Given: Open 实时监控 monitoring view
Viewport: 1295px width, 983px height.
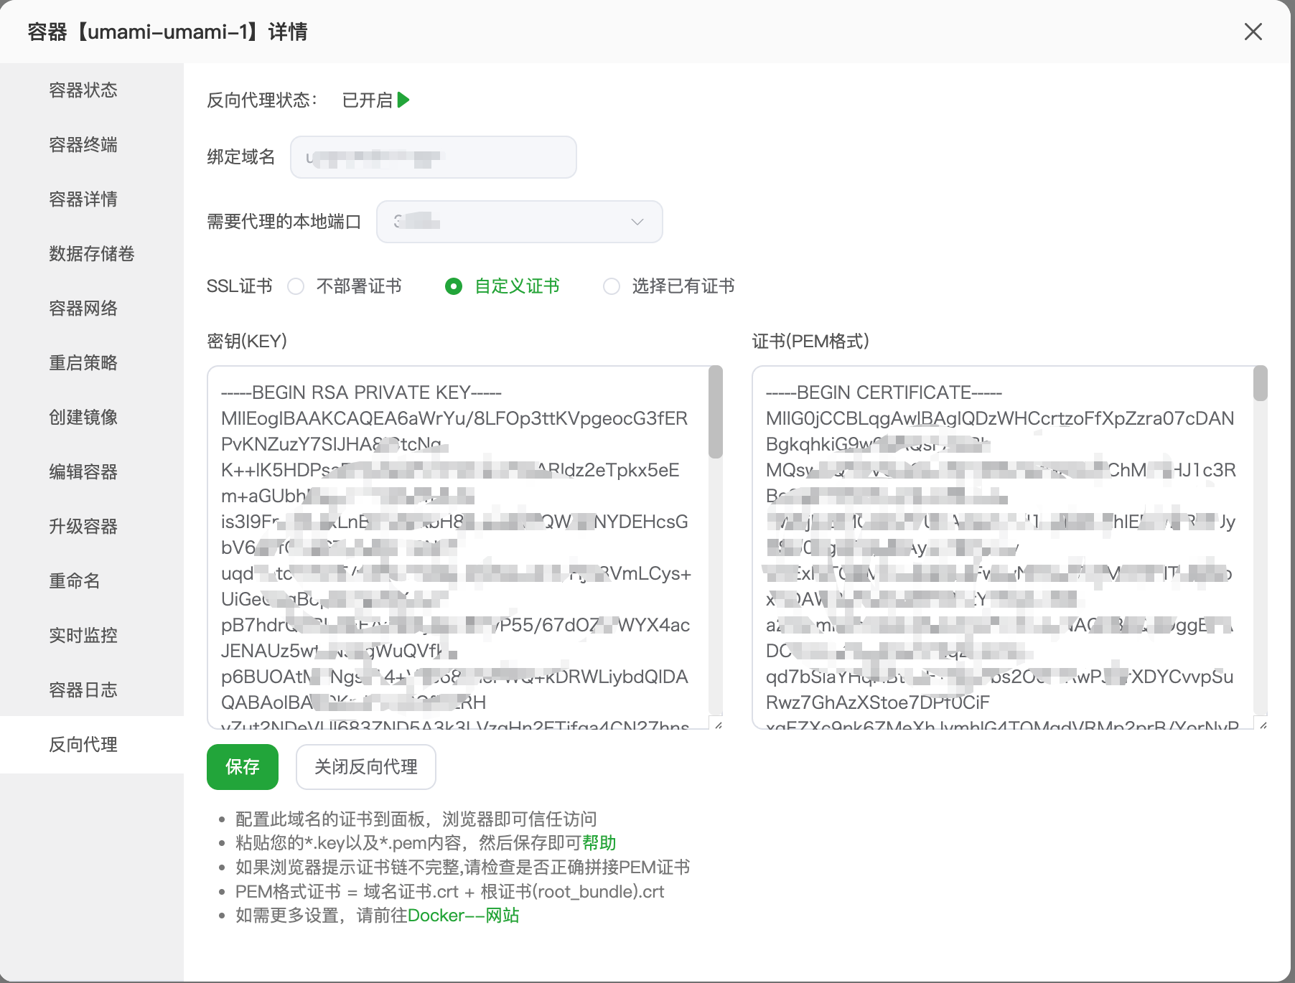Looking at the screenshot, I should pyautogui.click(x=83, y=636).
